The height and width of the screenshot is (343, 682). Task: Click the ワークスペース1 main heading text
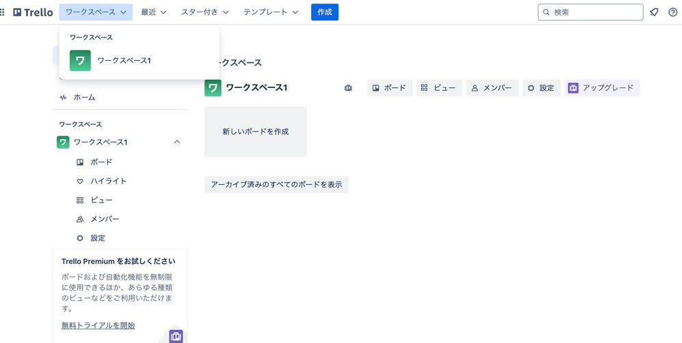coord(257,88)
